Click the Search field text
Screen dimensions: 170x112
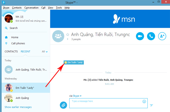(x=14, y=28)
